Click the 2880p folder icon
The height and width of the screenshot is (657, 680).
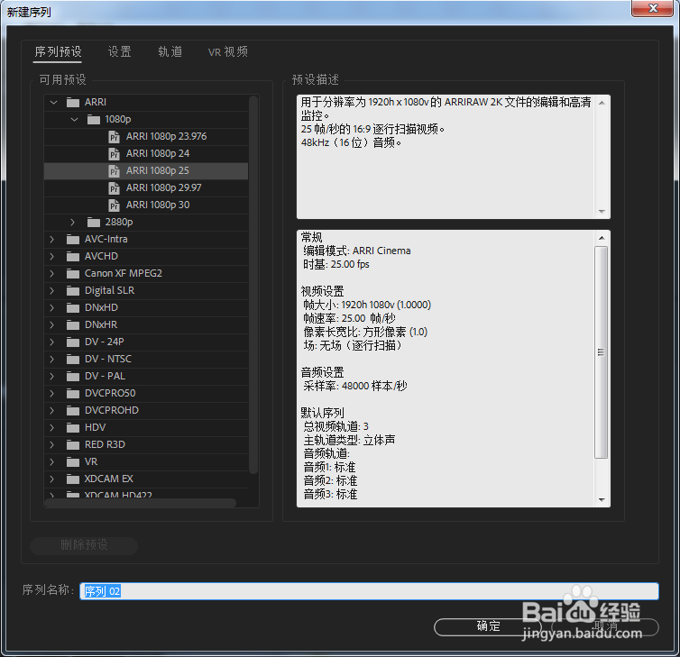click(x=93, y=223)
